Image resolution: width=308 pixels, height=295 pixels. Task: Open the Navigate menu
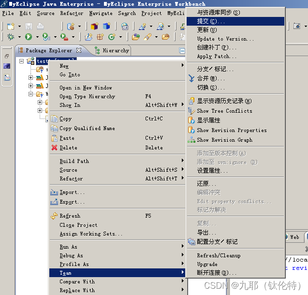click(101, 14)
